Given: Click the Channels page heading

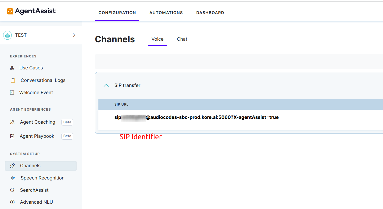Looking at the screenshot, I should tap(115, 39).
